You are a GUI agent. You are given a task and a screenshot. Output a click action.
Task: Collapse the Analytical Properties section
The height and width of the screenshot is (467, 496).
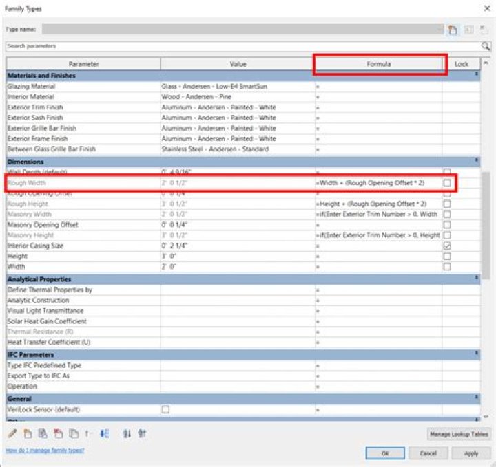(476, 279)
